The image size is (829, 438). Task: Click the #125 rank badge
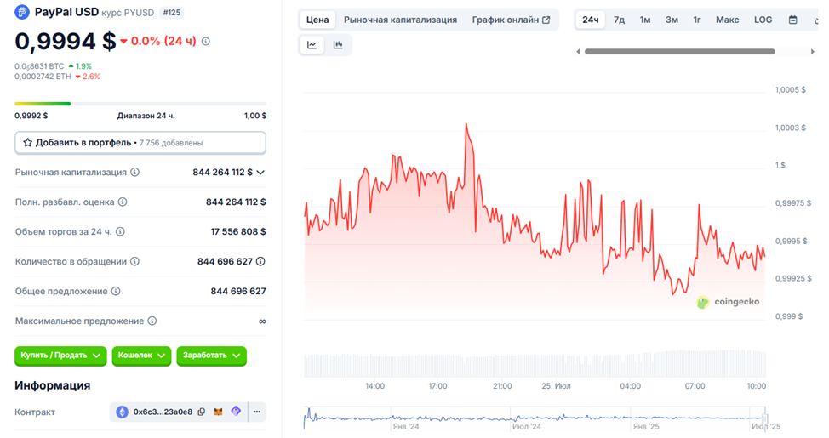(171, 12)
